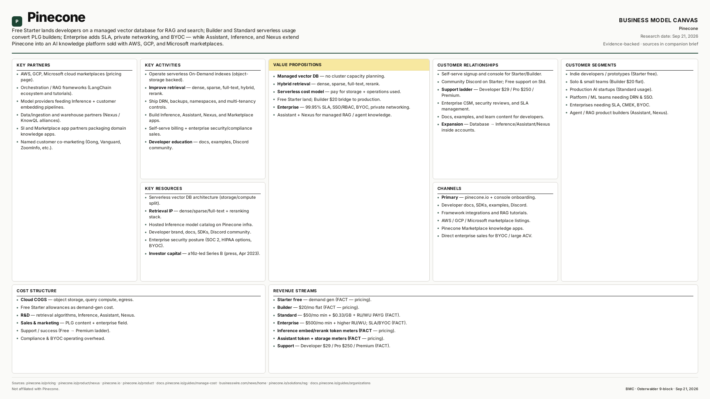Click the Revenue Streams section header
The width and height of the screenshot is (710, 399).
(x=295, y=291)
